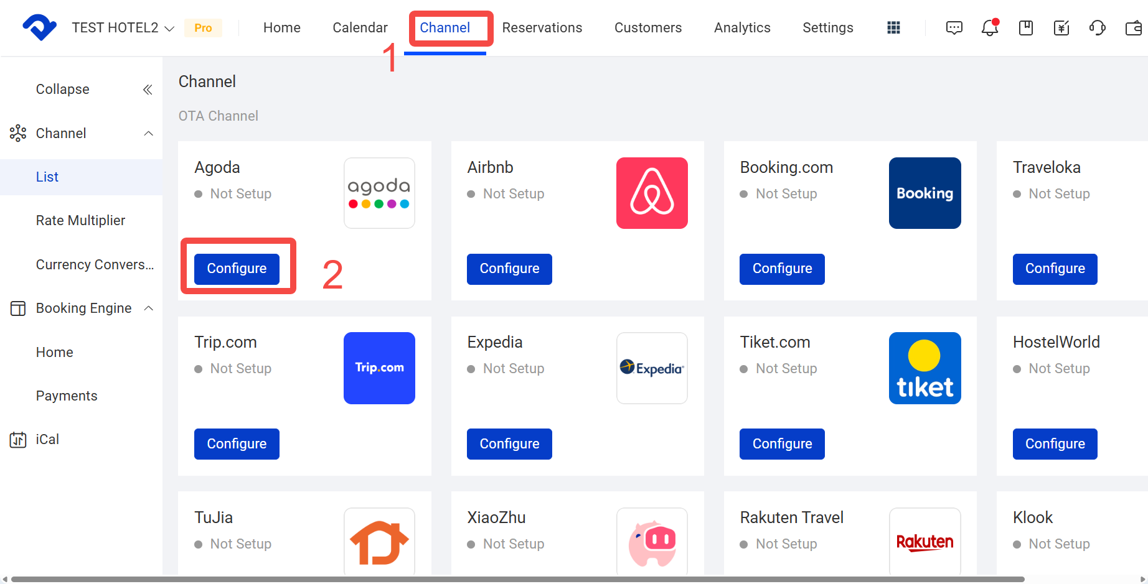Click the XiaoZhu channel title
1148x584 pixels.
tap(496, 517)
